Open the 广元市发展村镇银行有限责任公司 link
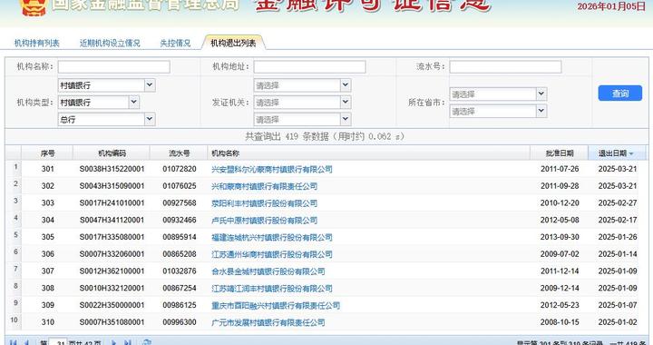The image size is (653, 345). (x=268, y=322)
